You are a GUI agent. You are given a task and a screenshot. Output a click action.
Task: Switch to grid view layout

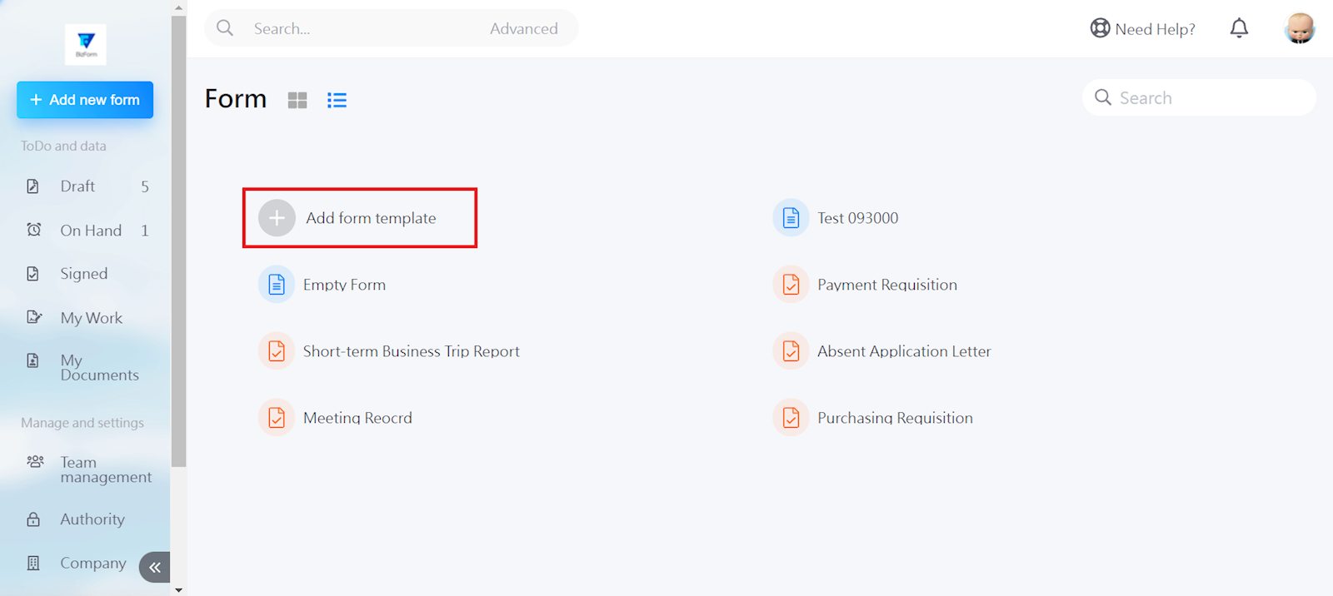click(297, 101)
